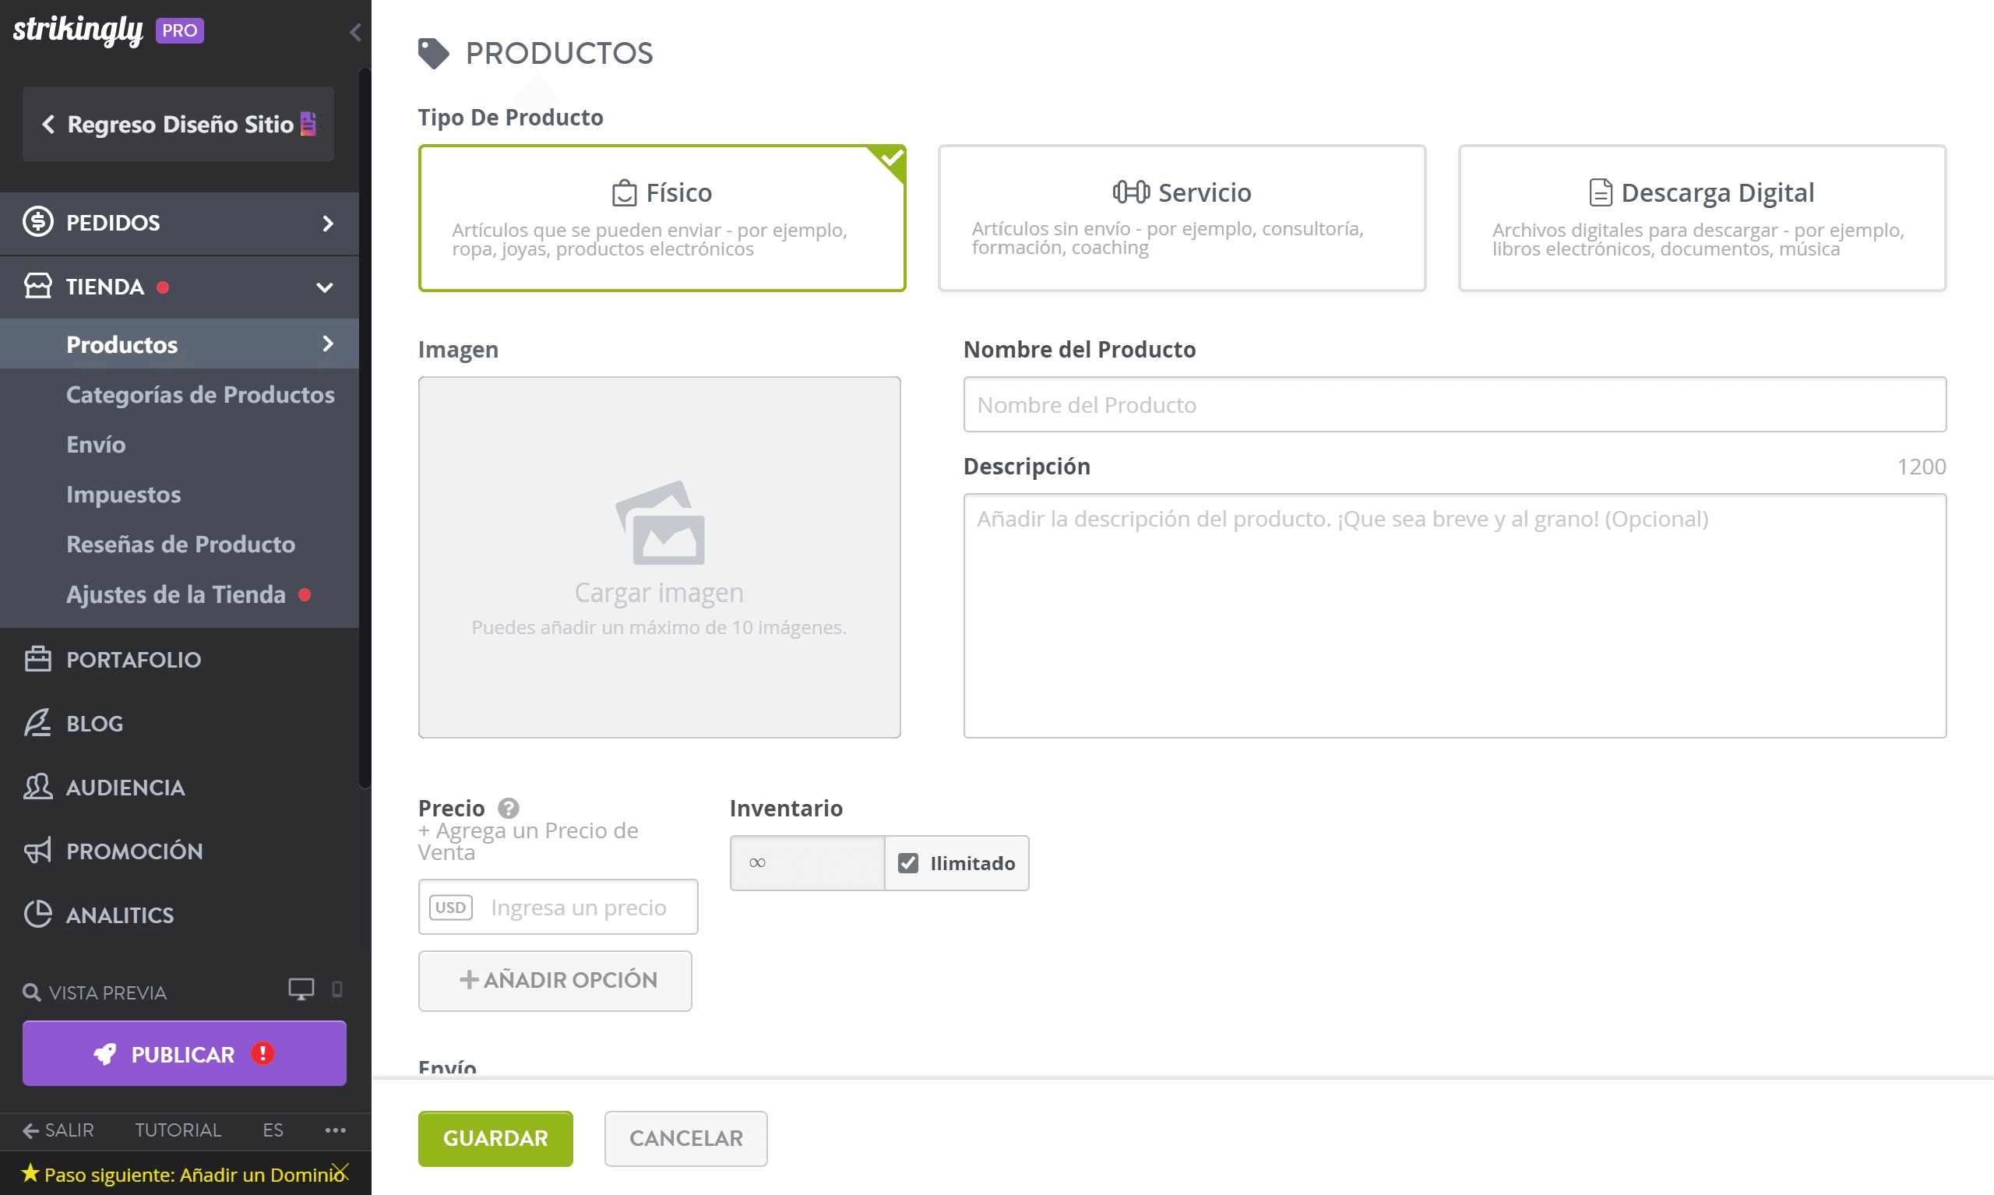
Task: Open the Envío menu item
Action: 96,445
